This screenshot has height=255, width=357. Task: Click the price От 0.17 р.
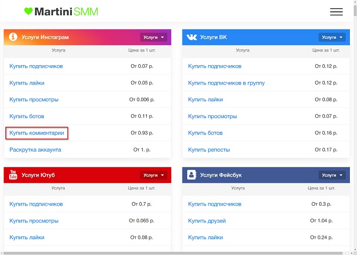(x=326, y=150)
